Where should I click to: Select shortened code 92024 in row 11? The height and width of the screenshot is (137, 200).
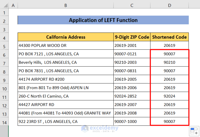pyautogui.click(x=169, y=96)
